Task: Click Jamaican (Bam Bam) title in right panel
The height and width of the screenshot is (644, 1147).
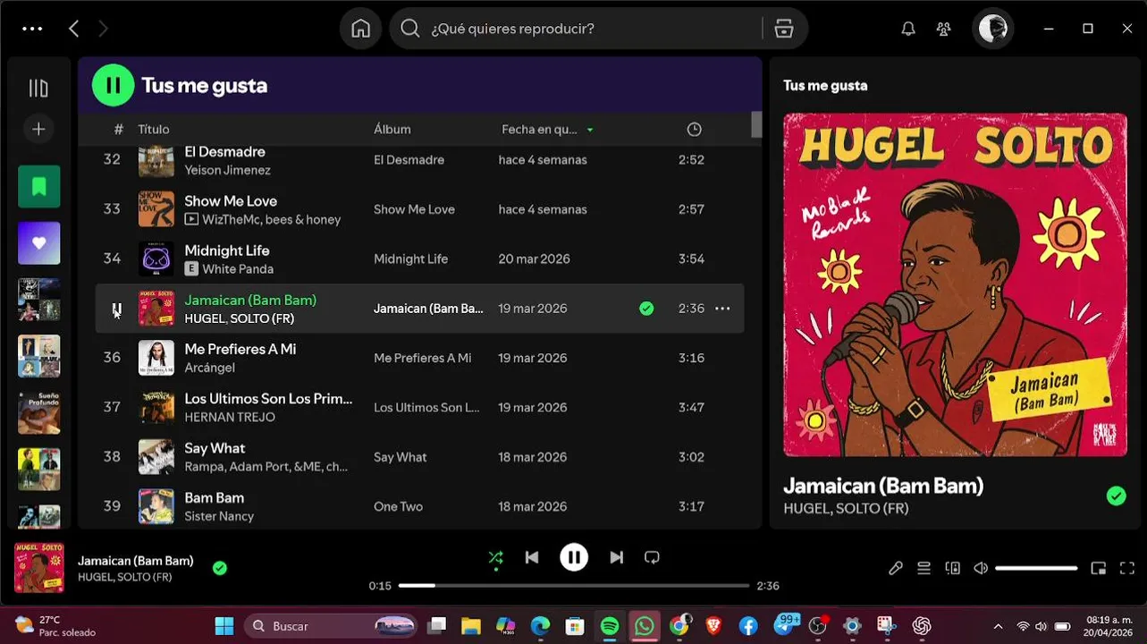Action: (883, 486)
